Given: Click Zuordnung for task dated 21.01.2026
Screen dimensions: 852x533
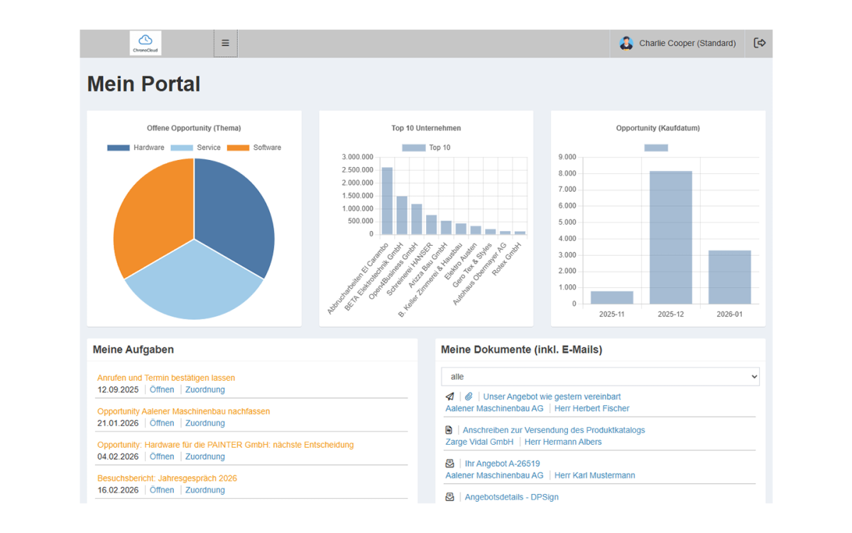Looking at the screenshot, I should point(205,423).
